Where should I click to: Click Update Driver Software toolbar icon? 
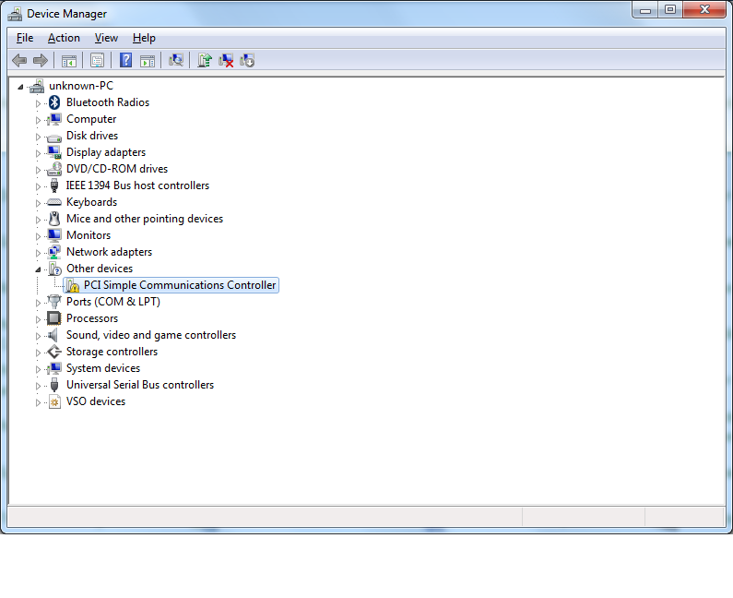(x=205, y=60)
